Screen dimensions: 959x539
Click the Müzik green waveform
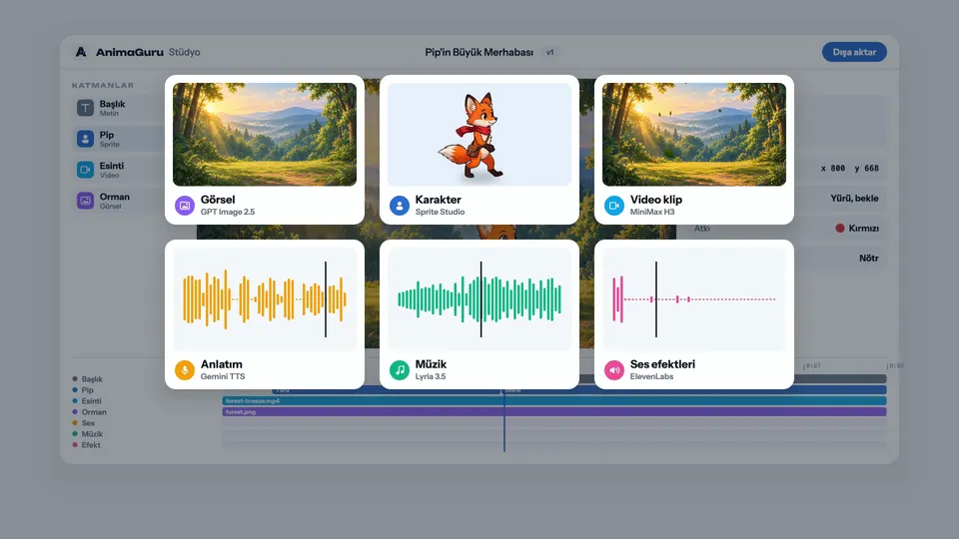click(479, 298)
